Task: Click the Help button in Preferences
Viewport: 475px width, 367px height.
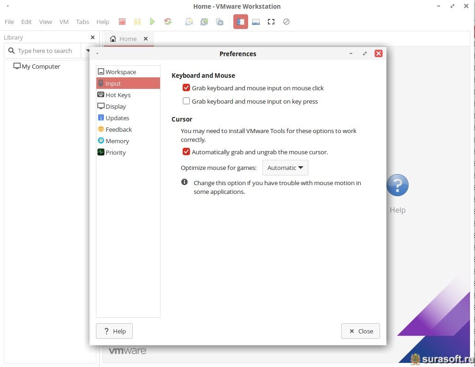Action: [114, 331]
